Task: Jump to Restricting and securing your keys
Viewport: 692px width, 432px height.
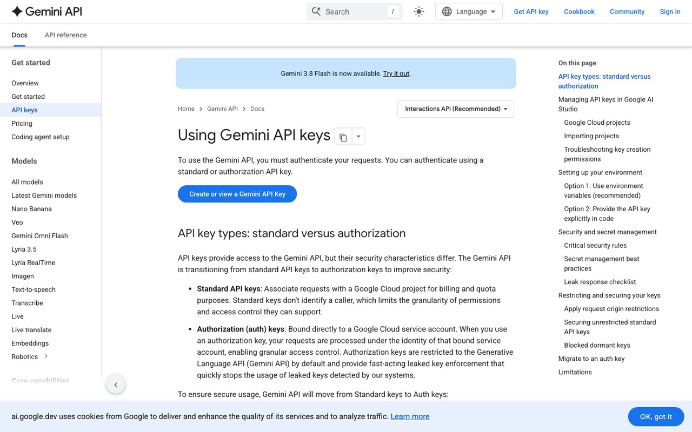Action: click(609, 295)
